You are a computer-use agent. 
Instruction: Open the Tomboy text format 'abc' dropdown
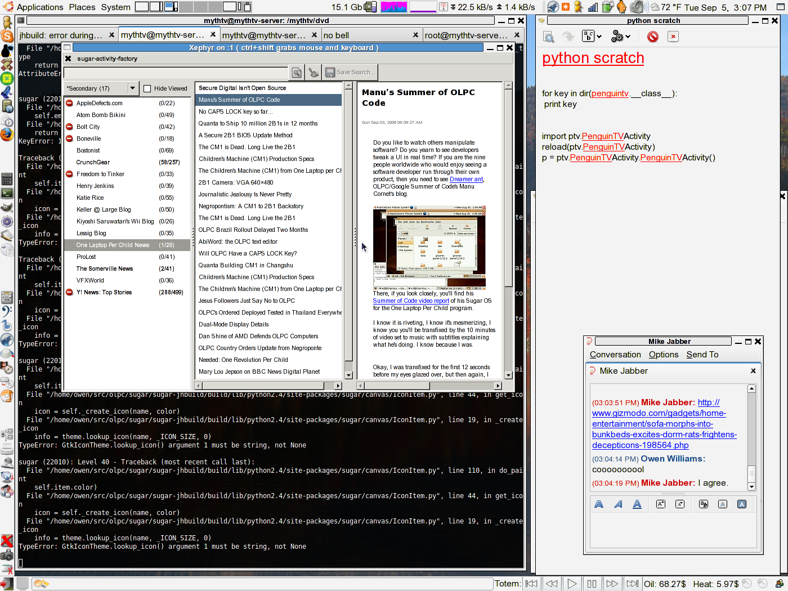point(591,37)
